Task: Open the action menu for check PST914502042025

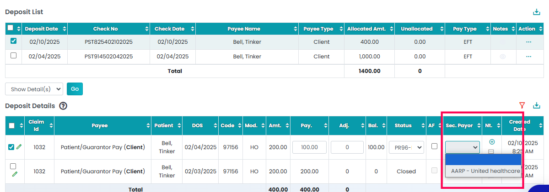Action: click(528, 57)
